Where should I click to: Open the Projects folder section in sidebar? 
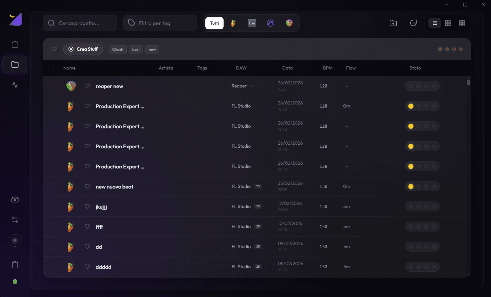15,65
